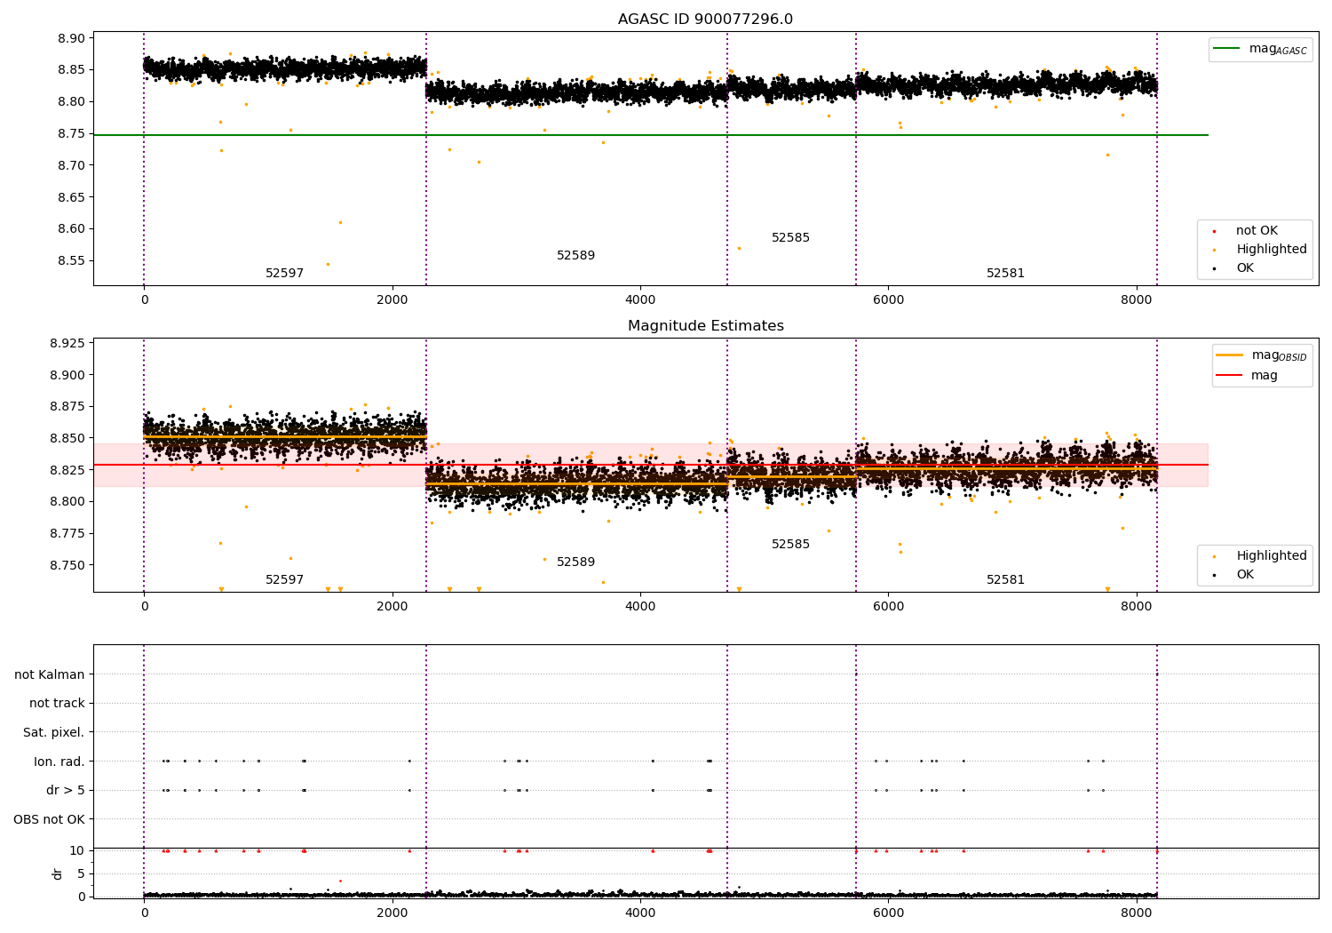Viewport: 1332px width, 933px height.
Task: Click the red 'mag' legend entry in middle plot
Action: click(x=1248, y=376)
